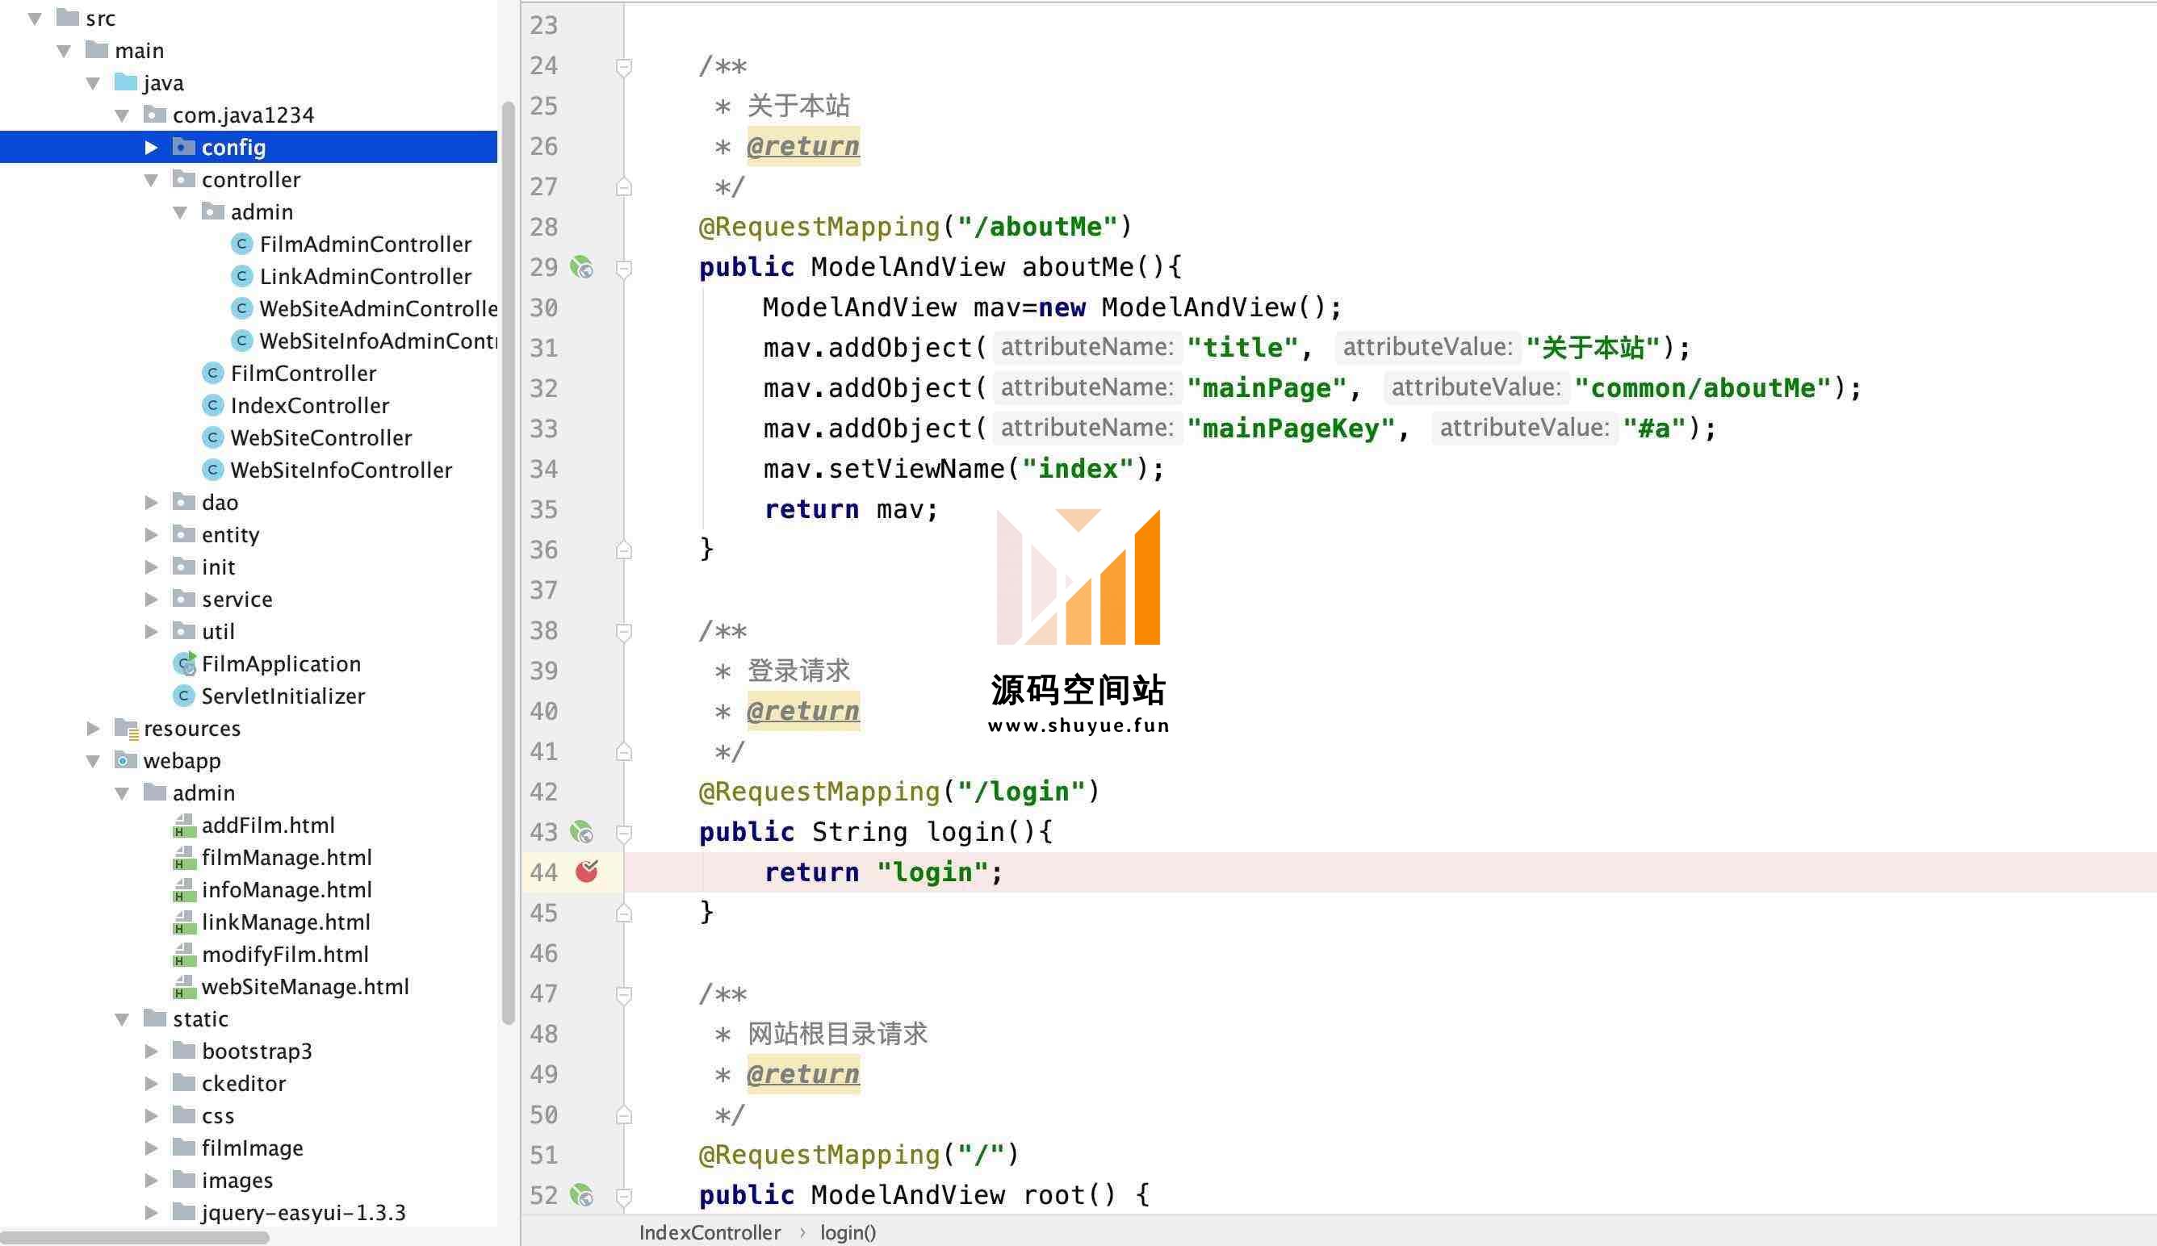Open FilmController class
2157x1246 pixels.
point(289,373)
